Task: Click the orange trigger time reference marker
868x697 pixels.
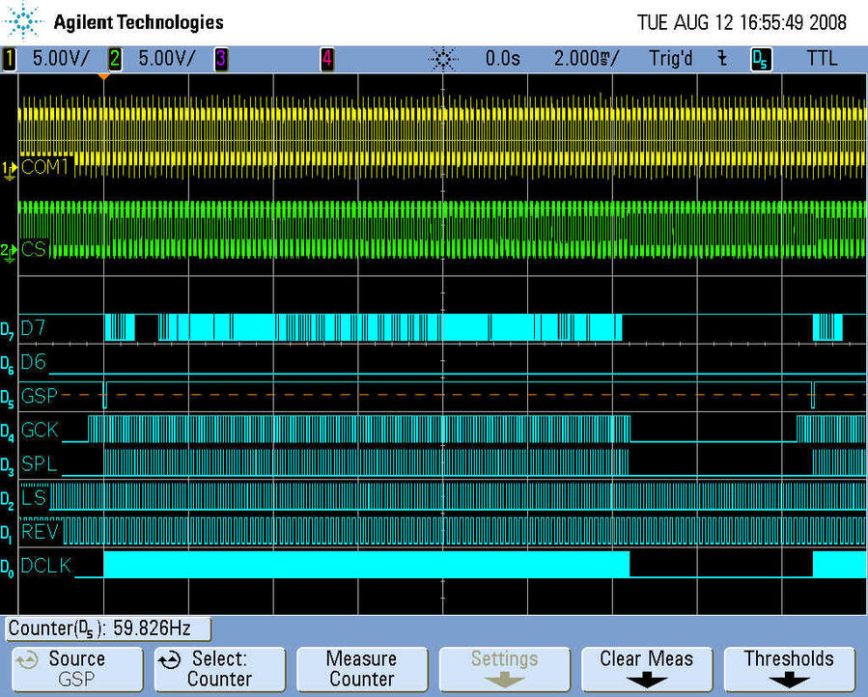Action: pyautogui.click(x=103, y=77)
